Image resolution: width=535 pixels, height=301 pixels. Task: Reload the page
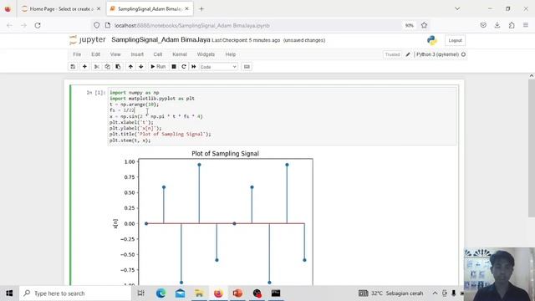tap(38, 25)
